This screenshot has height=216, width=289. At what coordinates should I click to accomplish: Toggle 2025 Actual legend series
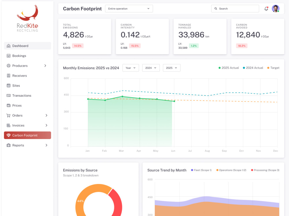click(229, 68)
